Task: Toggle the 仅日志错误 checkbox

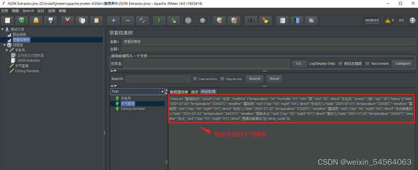Action: [340, 63]
